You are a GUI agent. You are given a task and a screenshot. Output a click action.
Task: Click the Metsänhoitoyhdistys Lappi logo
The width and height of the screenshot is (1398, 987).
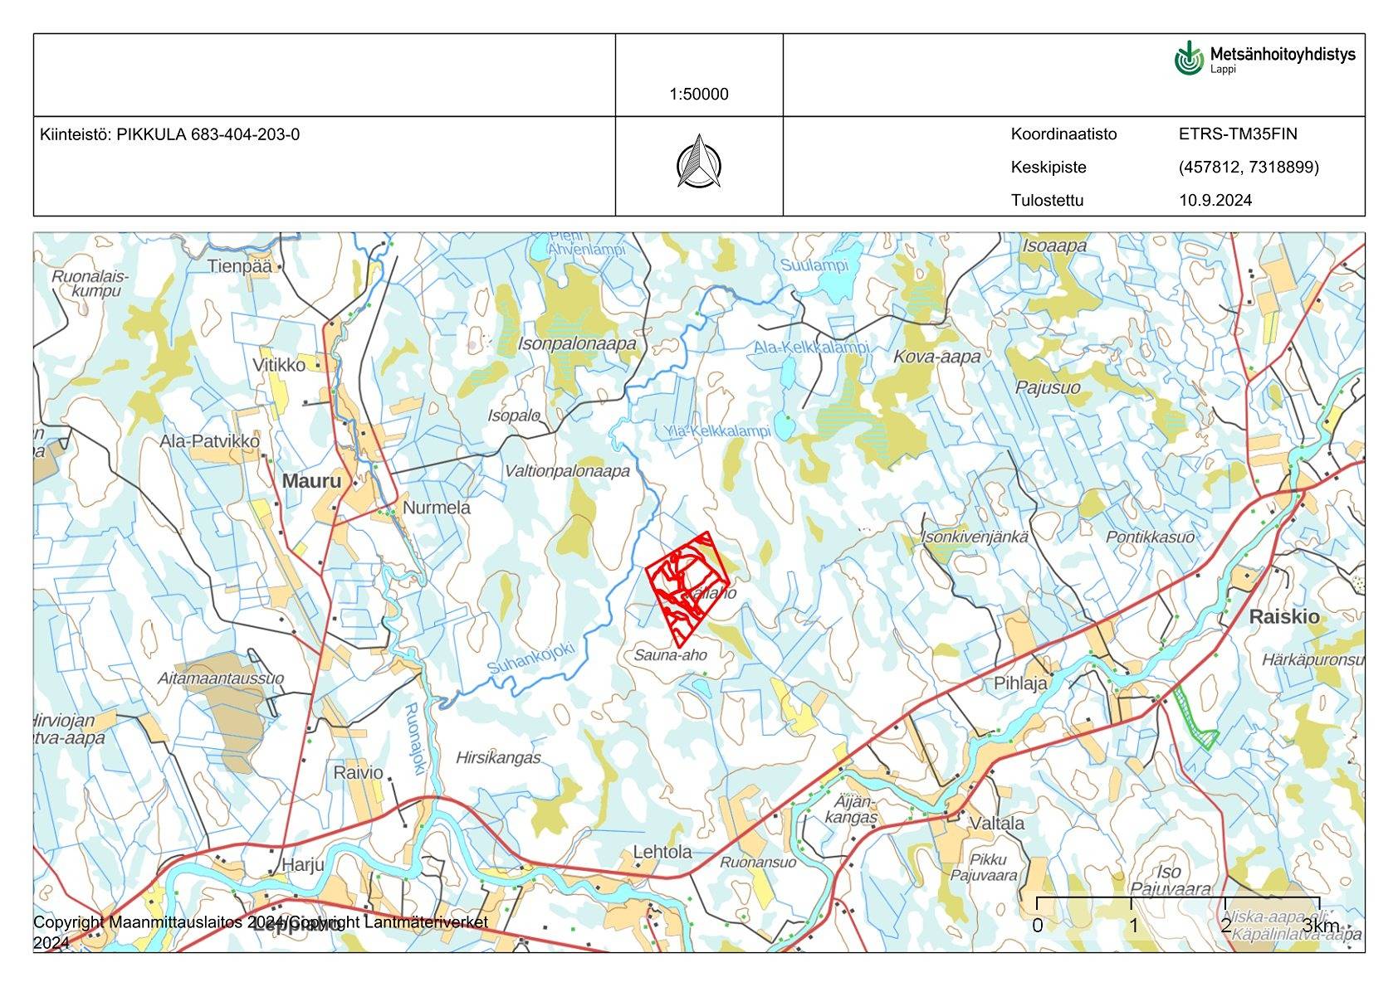1264,58
